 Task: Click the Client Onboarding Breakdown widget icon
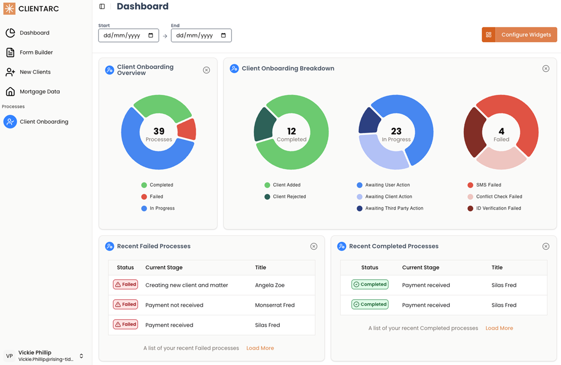[234, 69]
